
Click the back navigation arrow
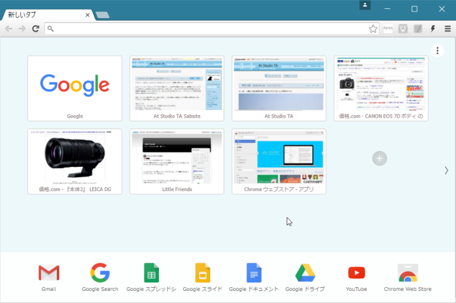pos(9,28)
